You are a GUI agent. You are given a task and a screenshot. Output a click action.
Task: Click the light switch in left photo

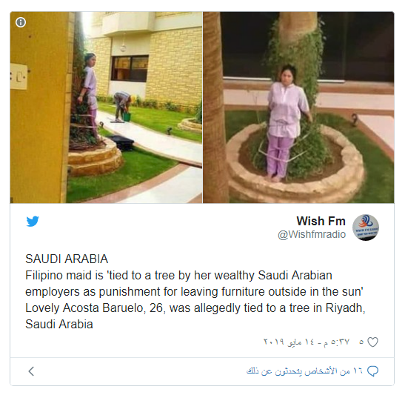point(19,77)
